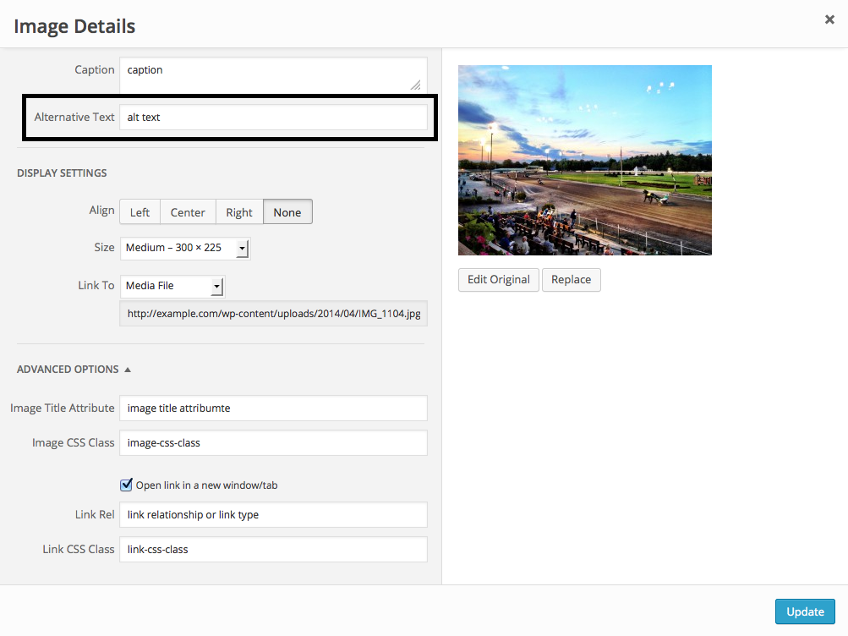Screen dimensions: 848x636
Task: Set alignment to None
Action: click(287, 212)
